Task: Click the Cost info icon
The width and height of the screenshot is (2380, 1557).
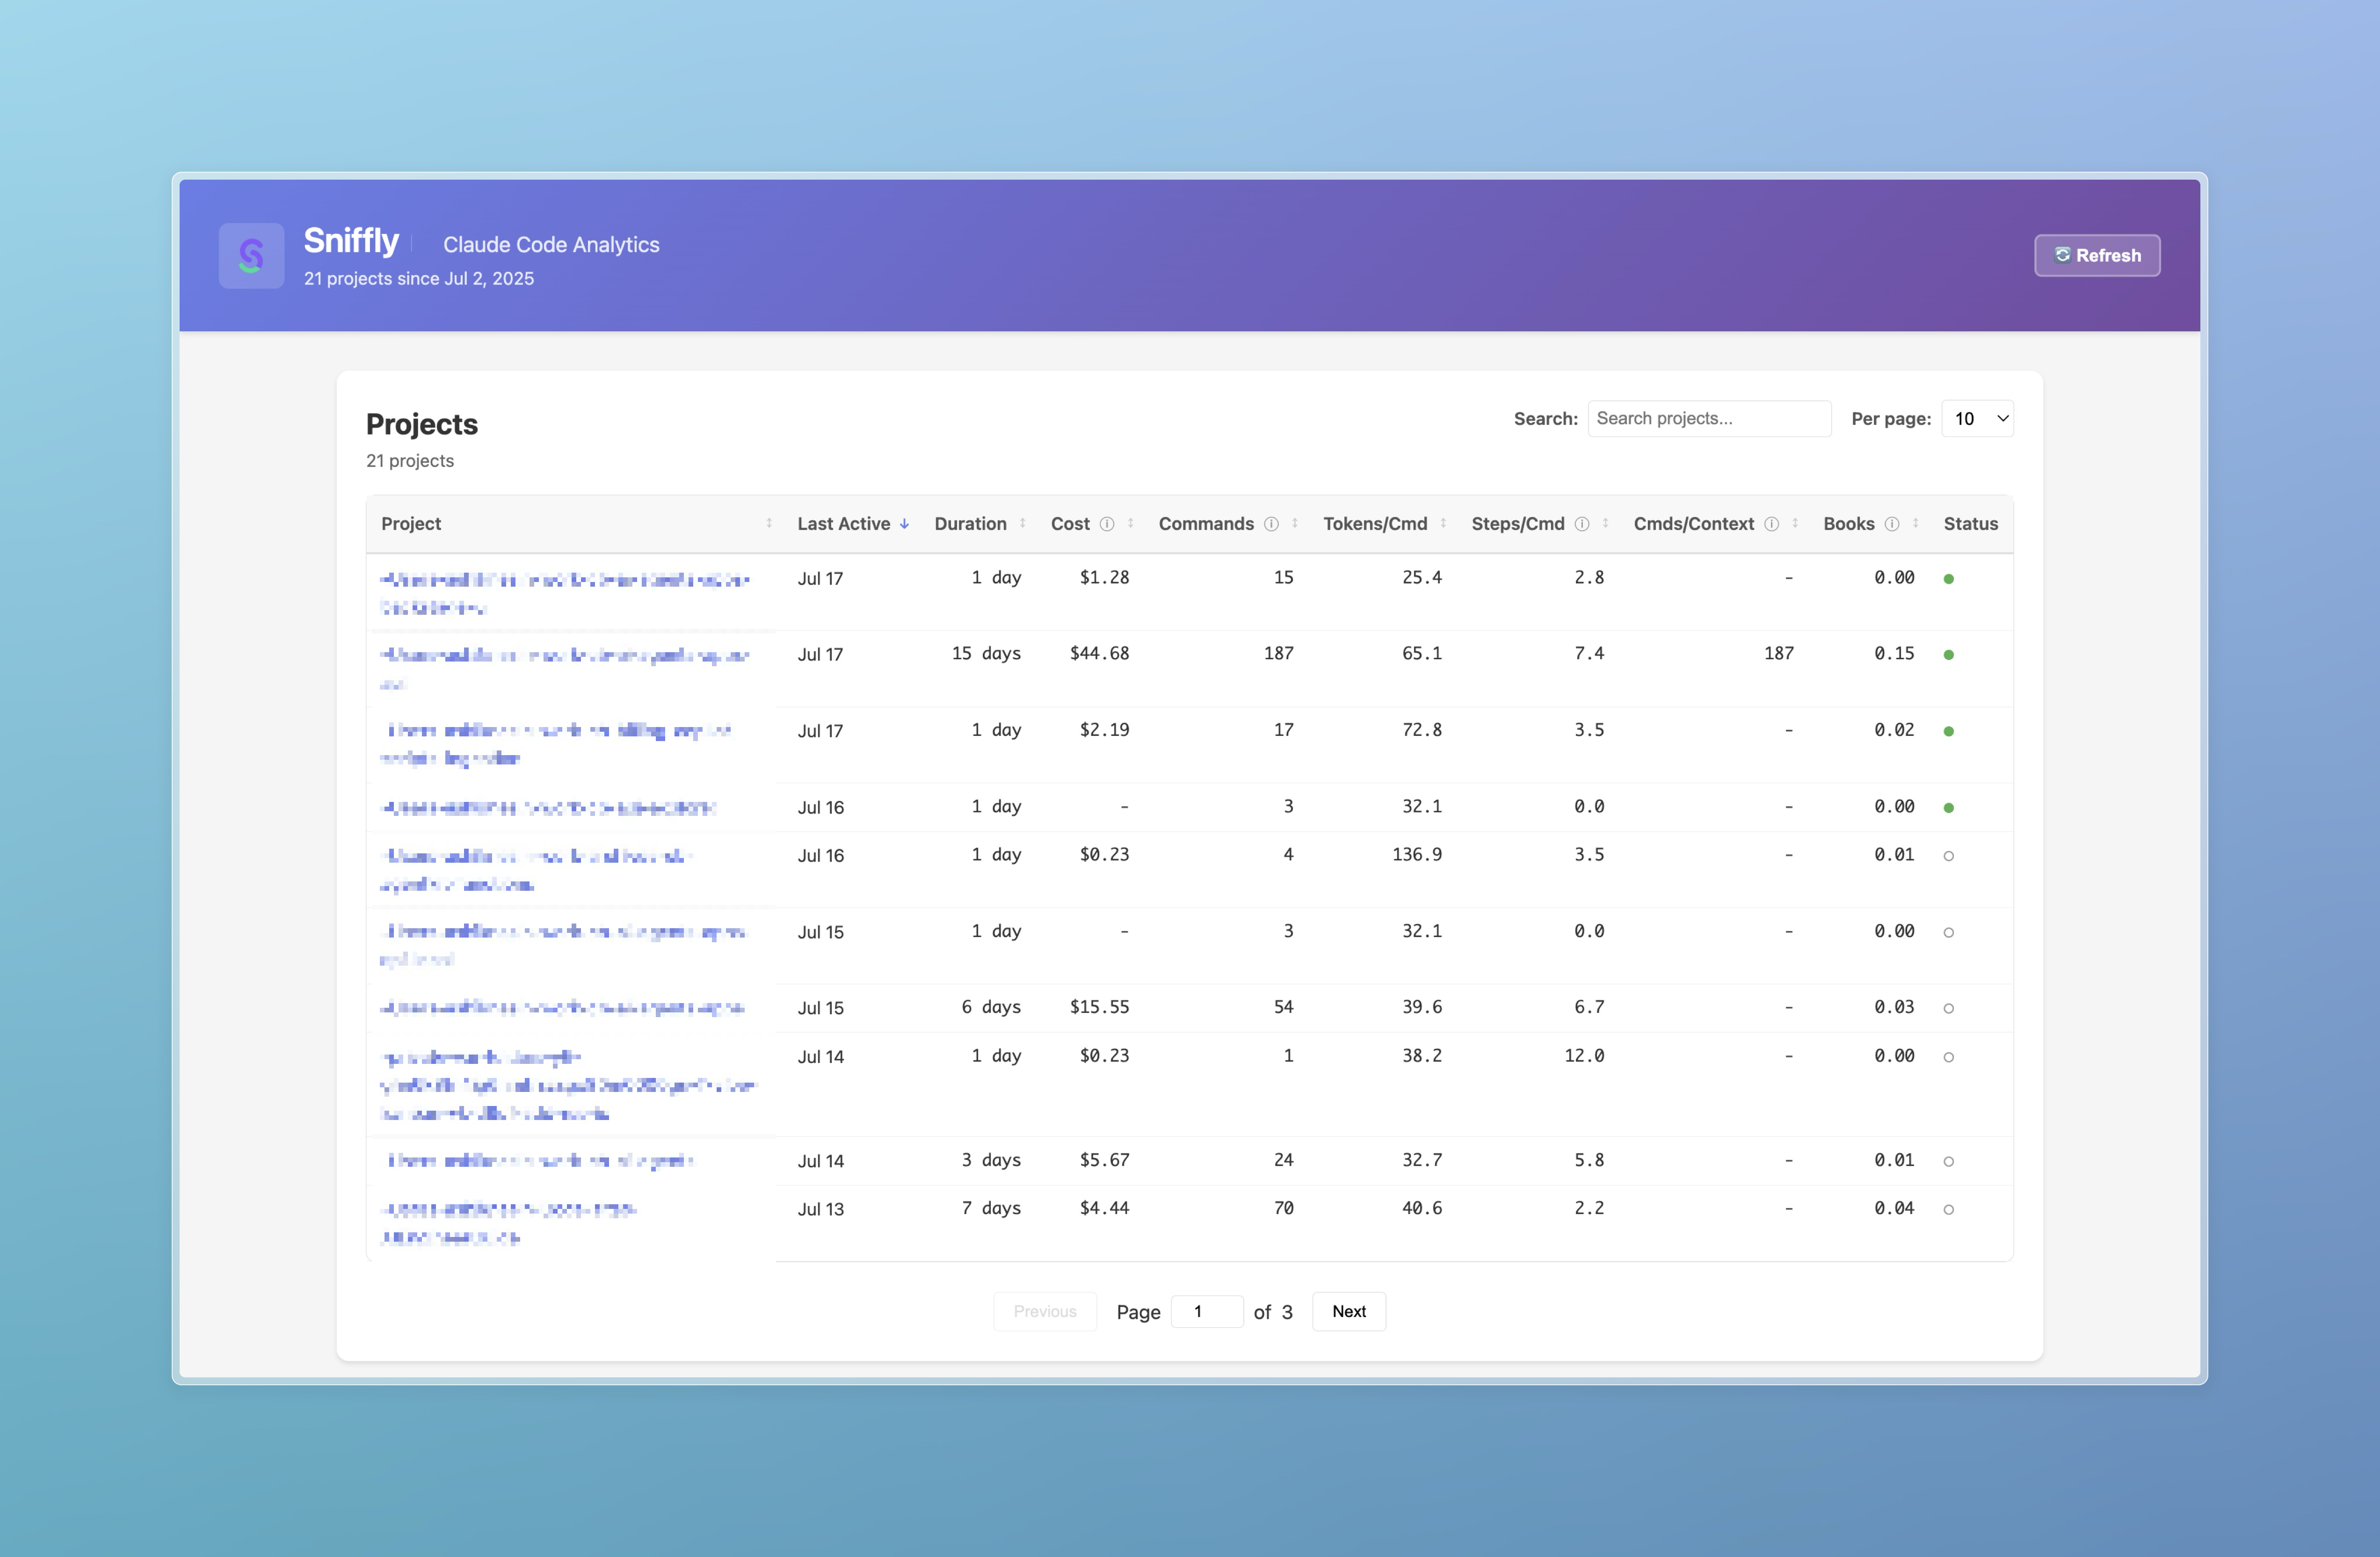Action: 1107,524
